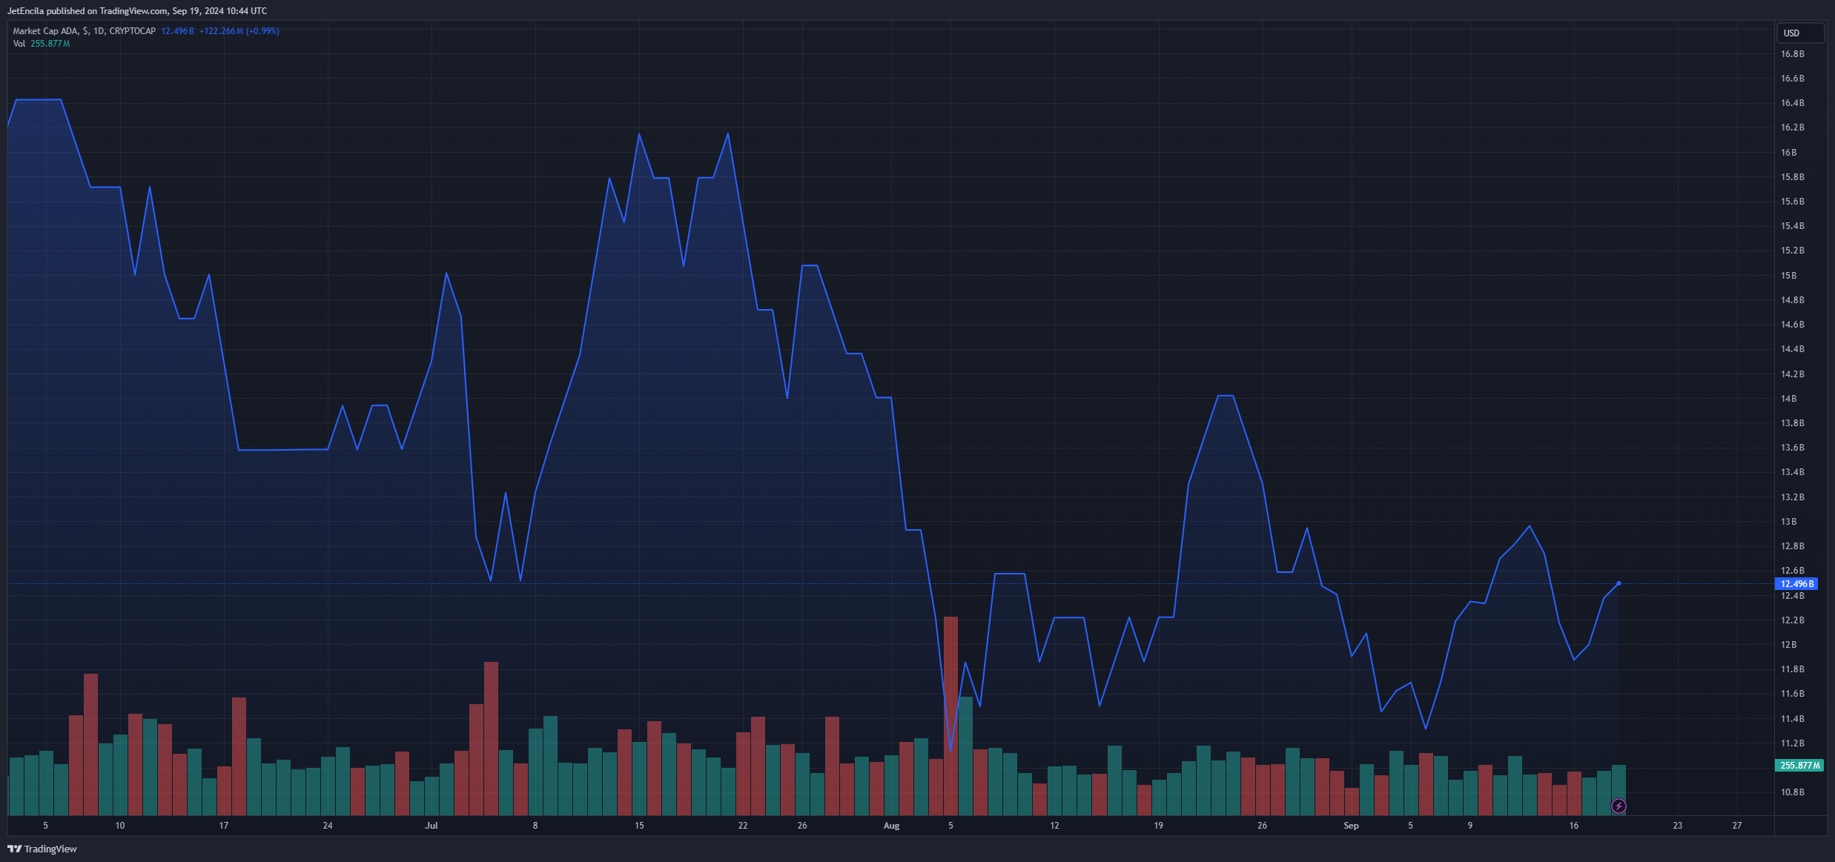Click the +122.266M (+0.99%) change value
Image resolution: width=1835 pixels, height=862 pixels.
(239, 31)
